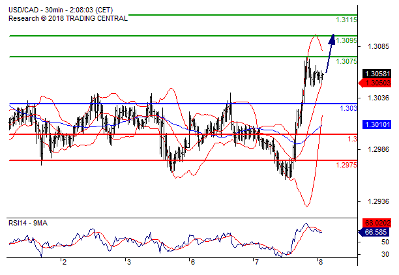The height and width of the screenshot is (275, 399).
Task: Click the date axis marker 6
Action: (x=192, y=262)
